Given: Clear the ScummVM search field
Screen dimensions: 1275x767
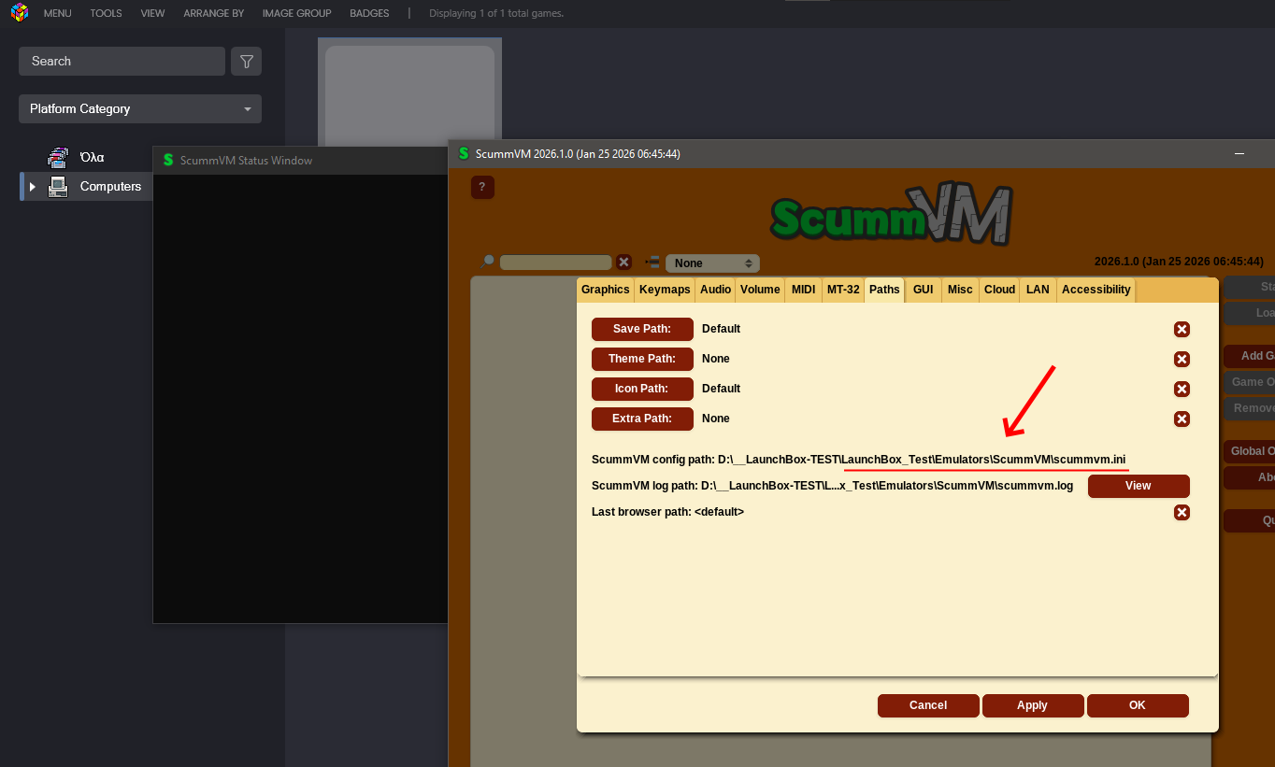Looking at the screenshot, I should pos(623,263).
